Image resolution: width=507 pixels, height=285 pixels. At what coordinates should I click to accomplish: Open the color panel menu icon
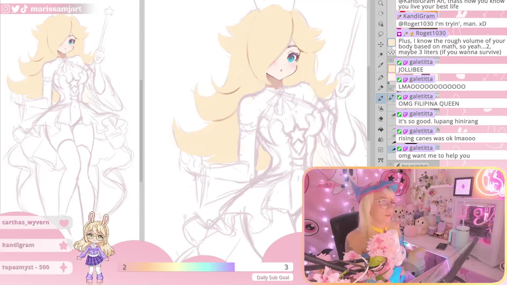point(391,60)
